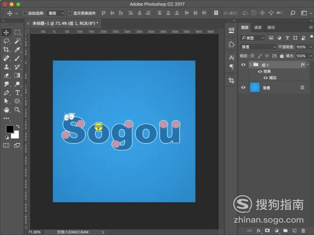Switch to the 路径 paths tab

271,27
